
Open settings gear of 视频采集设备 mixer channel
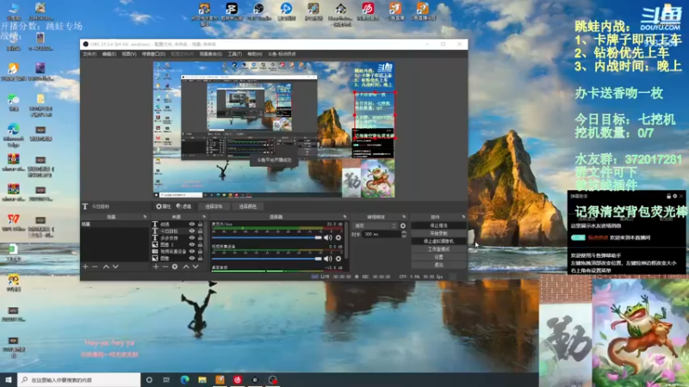338,259
